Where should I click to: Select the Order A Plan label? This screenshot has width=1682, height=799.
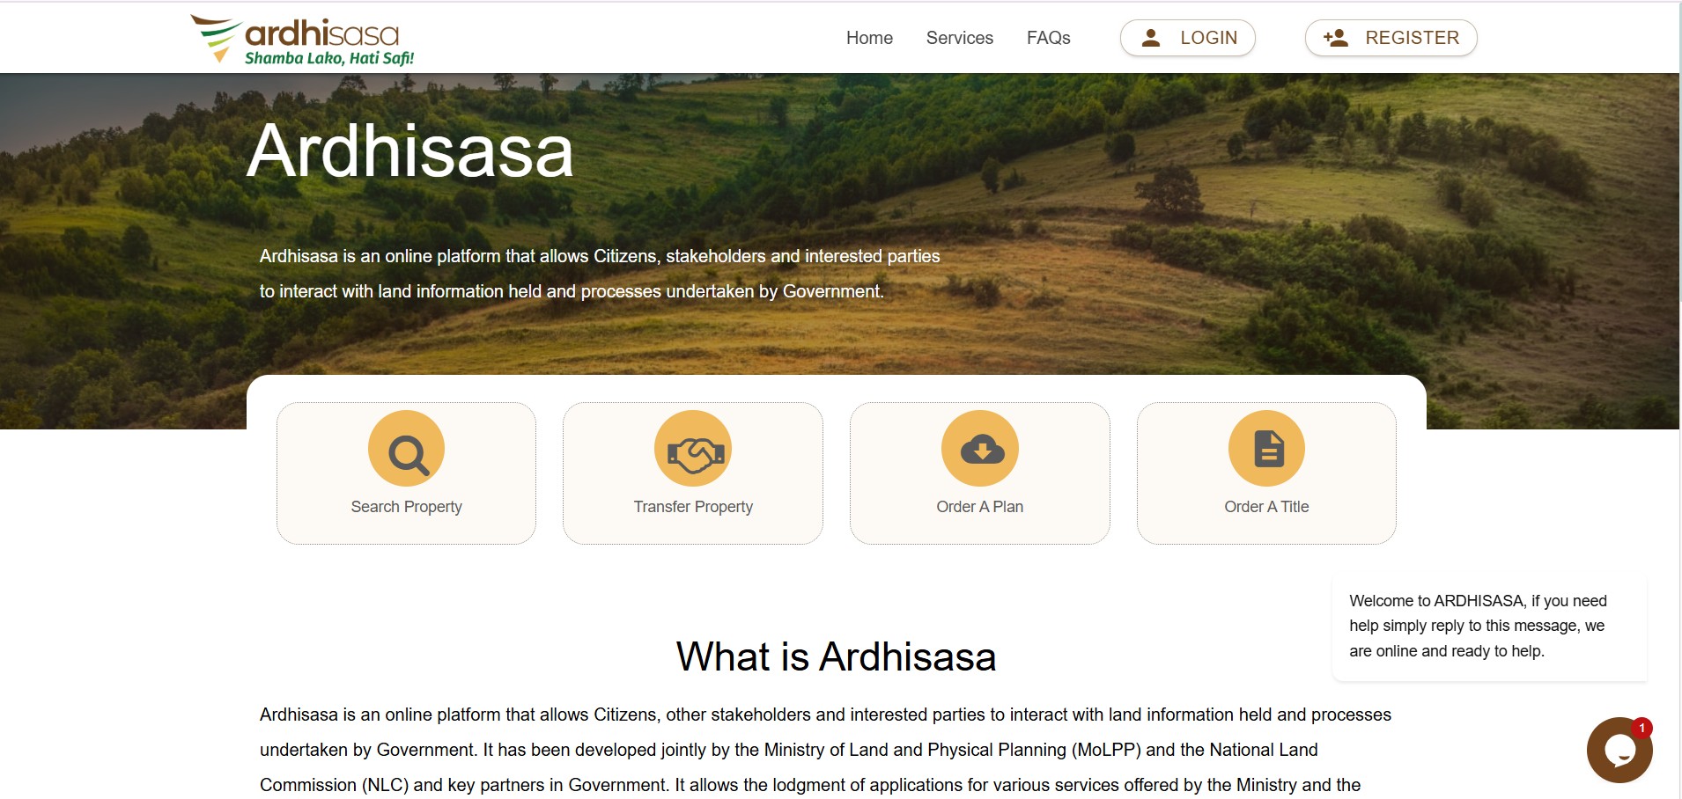click(980, 507)
